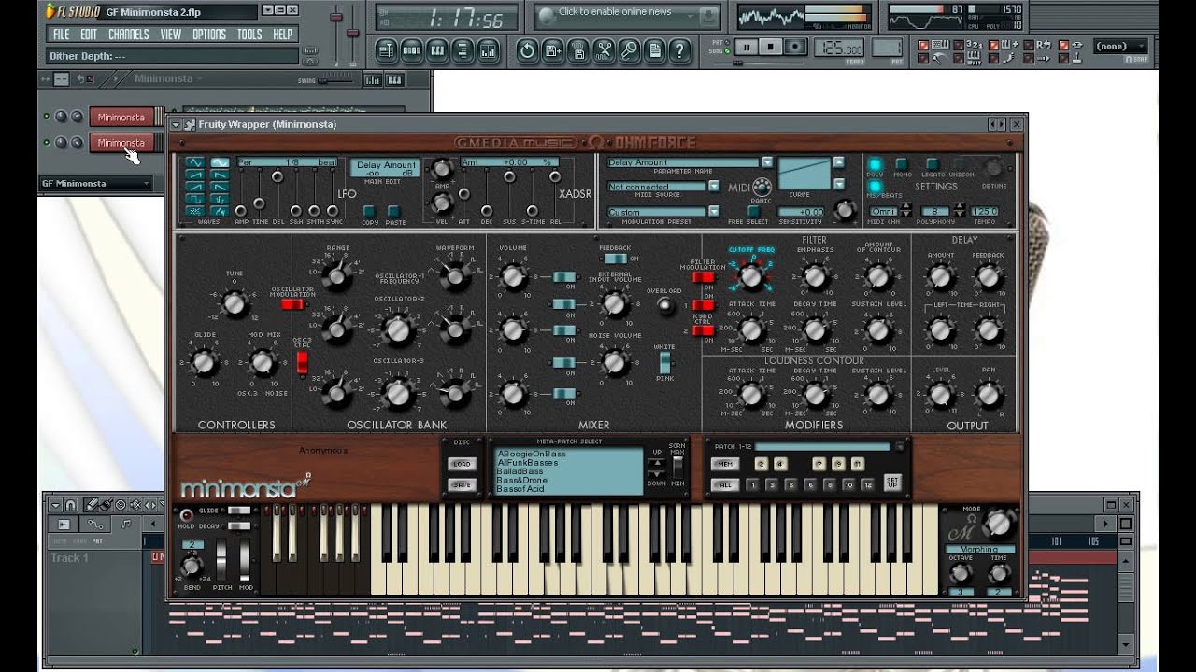Open the step sequencer window
Screen dimensions: 1196x672
(411, 50)
